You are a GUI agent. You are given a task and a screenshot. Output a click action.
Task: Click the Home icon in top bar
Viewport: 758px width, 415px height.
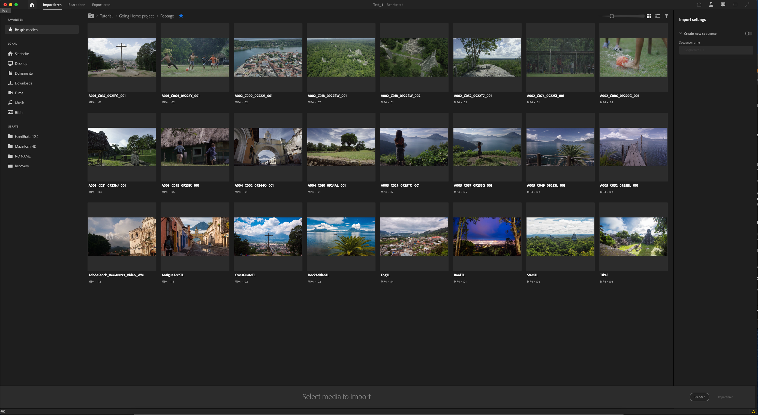pyautogui.click(x=32, y=5)
